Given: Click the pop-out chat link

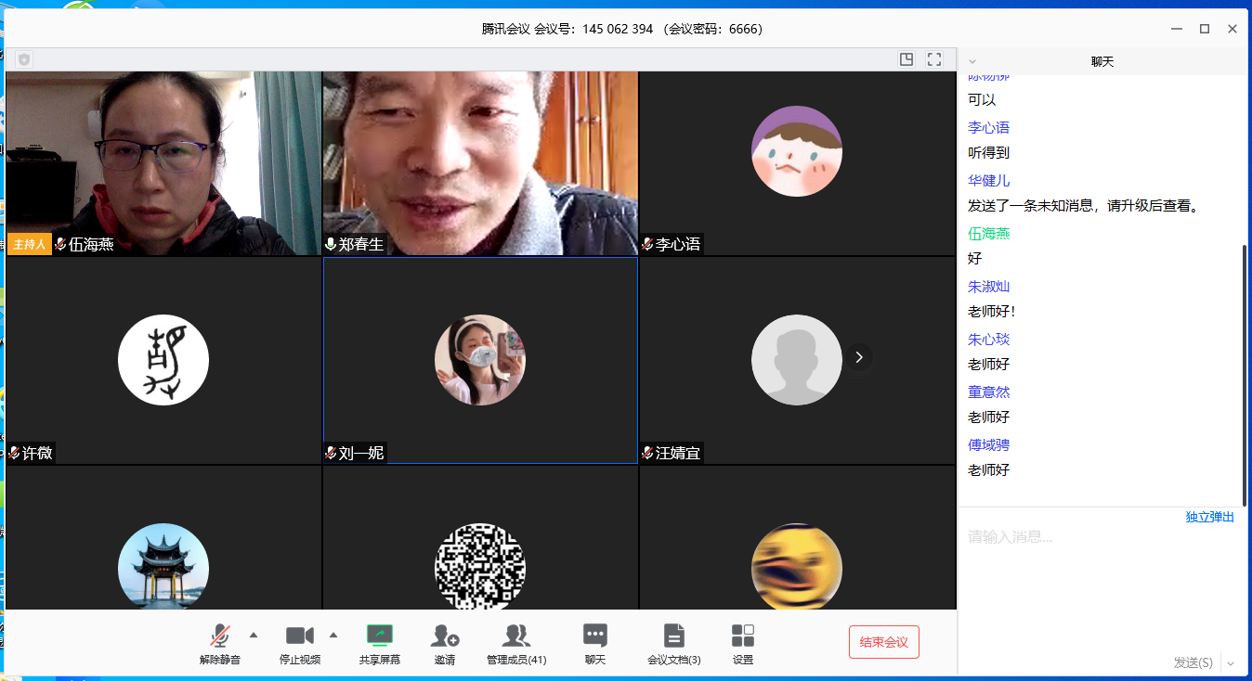Looking at the screenshot, I should [x=1209, y=517].
